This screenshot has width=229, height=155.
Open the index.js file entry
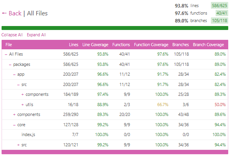pyautogui.click(x=28, y=134)
